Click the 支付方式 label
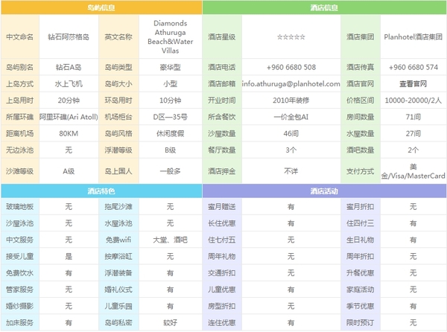This screenshot has width=447, height=332. 361,171
